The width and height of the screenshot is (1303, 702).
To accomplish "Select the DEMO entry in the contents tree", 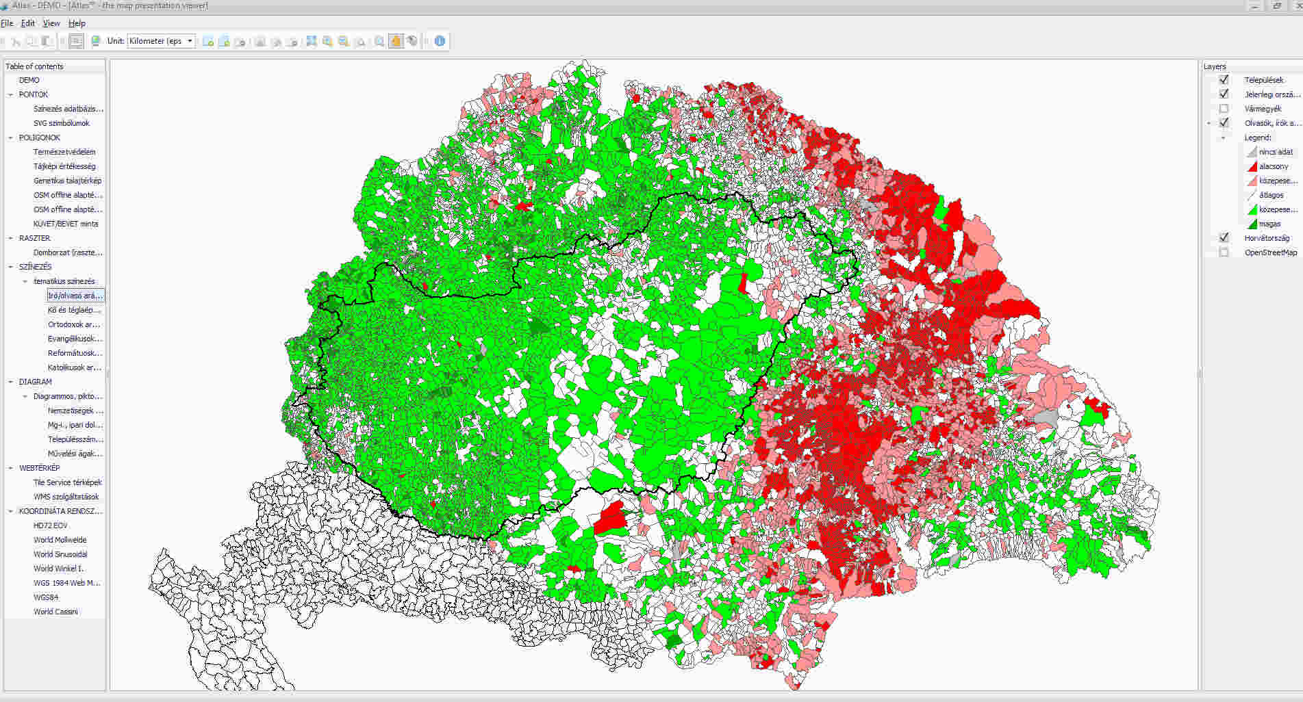I will click(x=29, y=80).
